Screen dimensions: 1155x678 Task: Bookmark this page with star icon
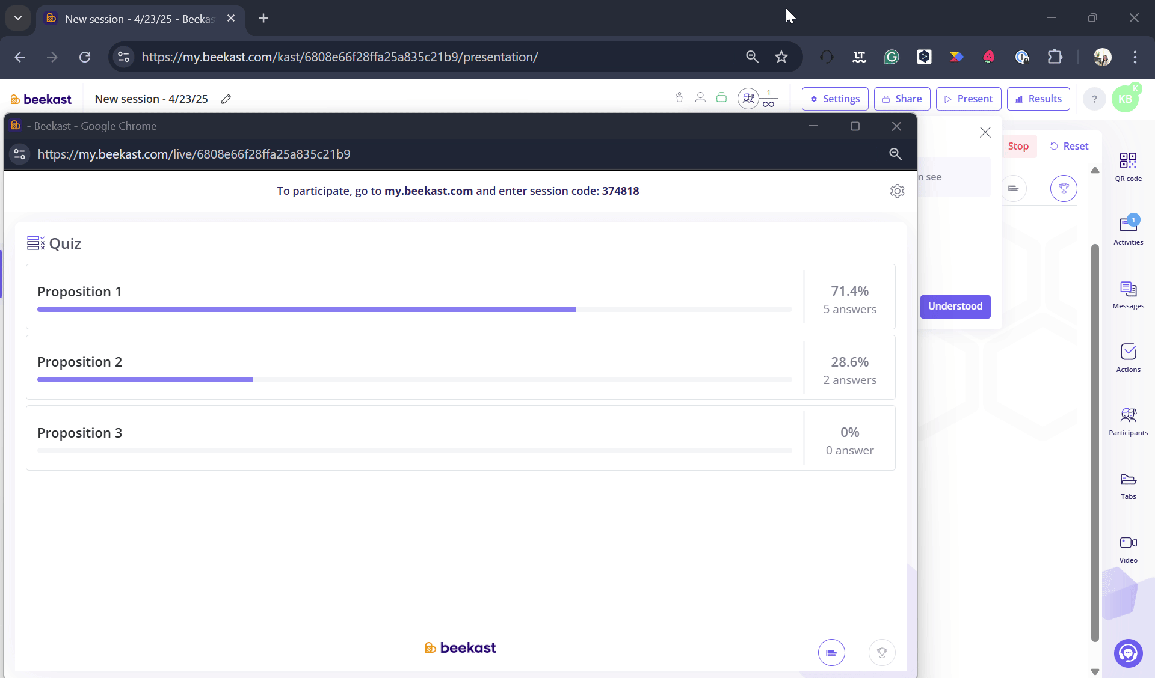click(x=781, y=57)
